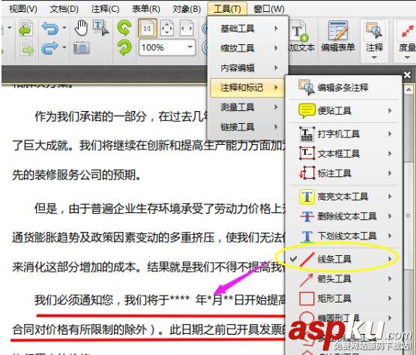Click the scrollbar up arrow
The image size is (416, 355).
pos(409,90)
